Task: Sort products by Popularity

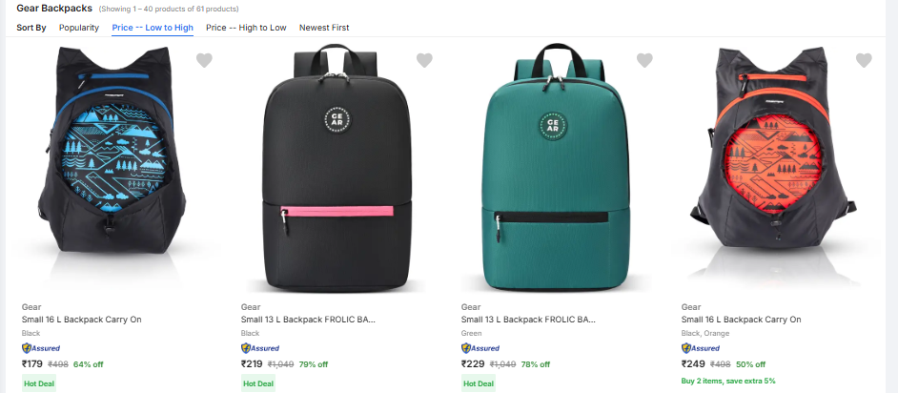Action: click(x=79, y=28)
